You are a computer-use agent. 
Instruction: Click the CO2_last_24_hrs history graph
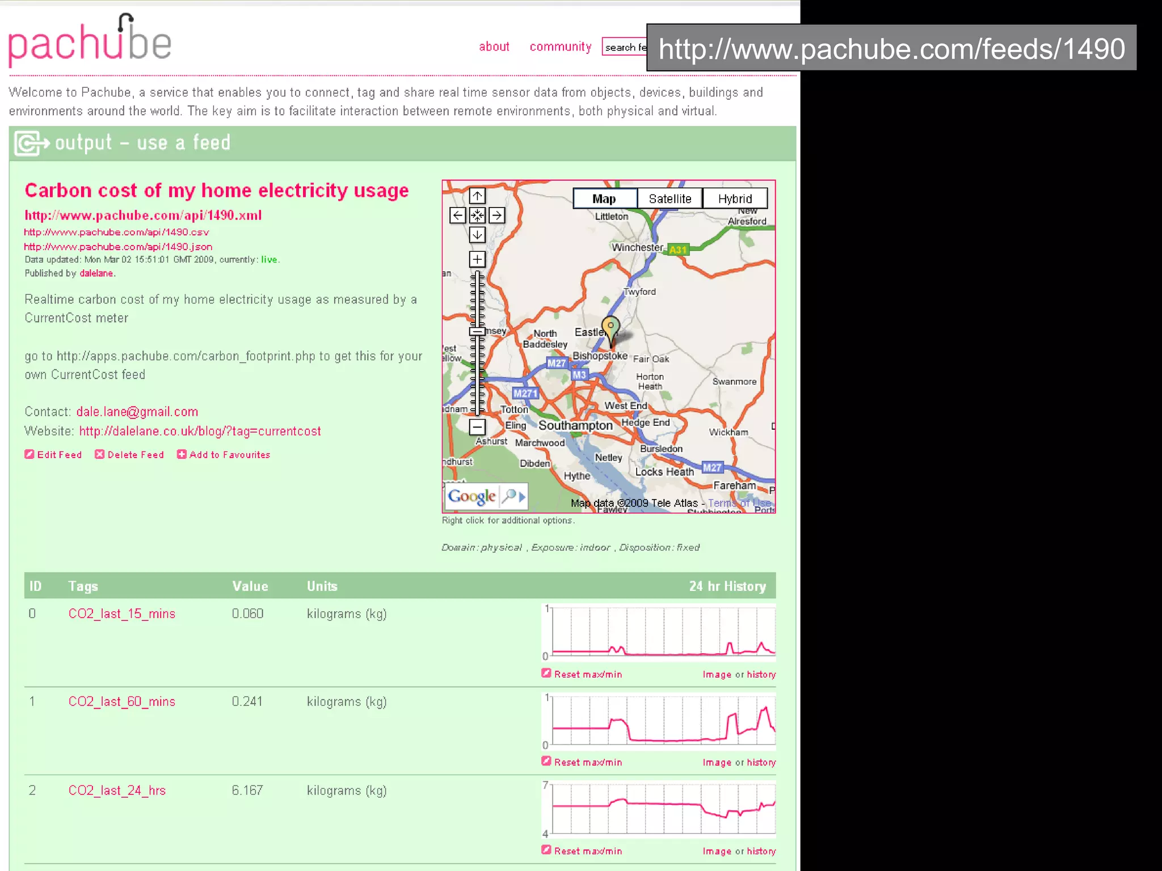(659, 810)
